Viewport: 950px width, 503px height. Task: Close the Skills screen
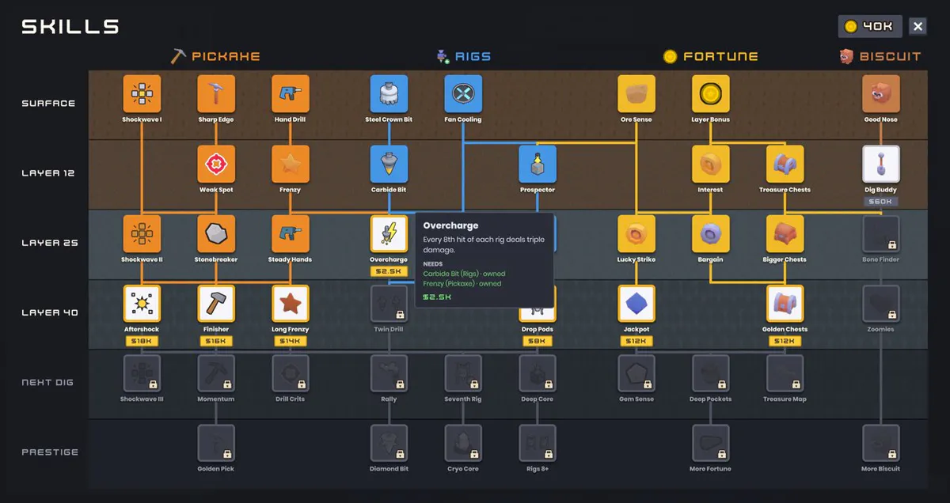pyautogui.click(x=918, y=26)
